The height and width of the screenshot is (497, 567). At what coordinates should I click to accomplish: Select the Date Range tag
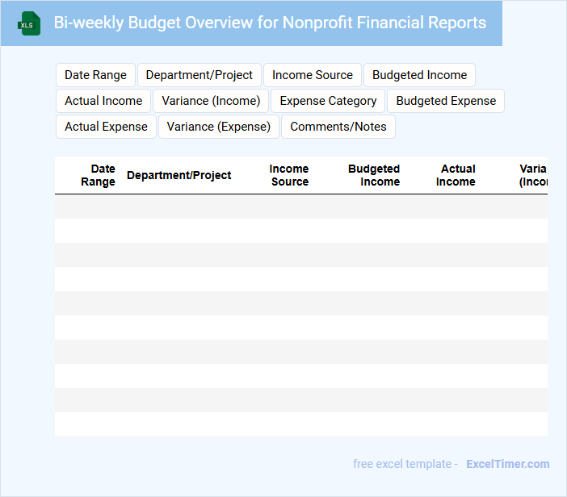click(95, 75)
